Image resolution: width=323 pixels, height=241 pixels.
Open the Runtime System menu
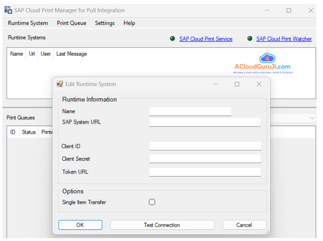click(28, 23)
